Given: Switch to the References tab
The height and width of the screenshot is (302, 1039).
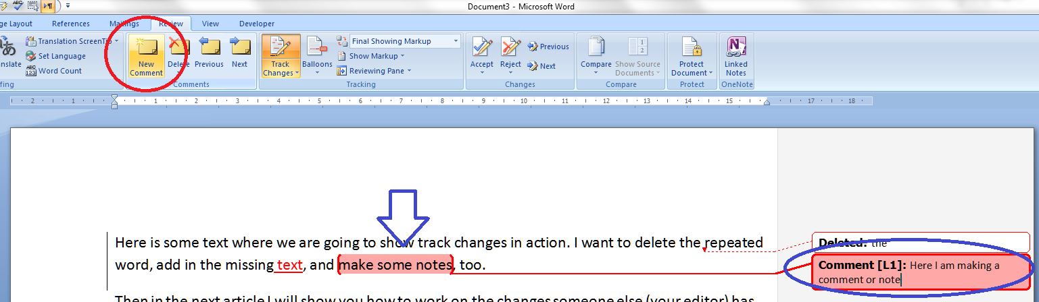Looking at the screenshot, I should coord(70,24).
